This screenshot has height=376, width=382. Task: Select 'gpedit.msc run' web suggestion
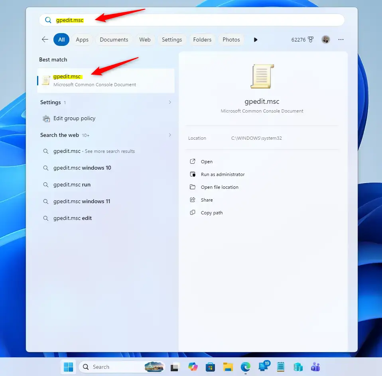[x=106, y=184]
